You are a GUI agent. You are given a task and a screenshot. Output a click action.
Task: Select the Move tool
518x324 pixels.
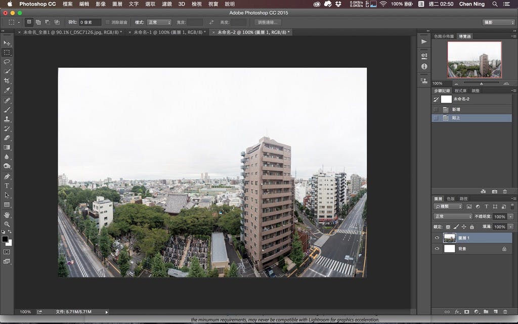(7, 43)
